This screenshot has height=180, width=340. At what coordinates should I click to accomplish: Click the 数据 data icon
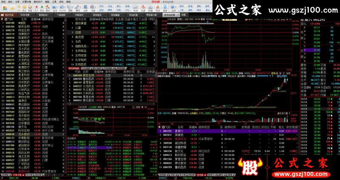click(150, 7)
